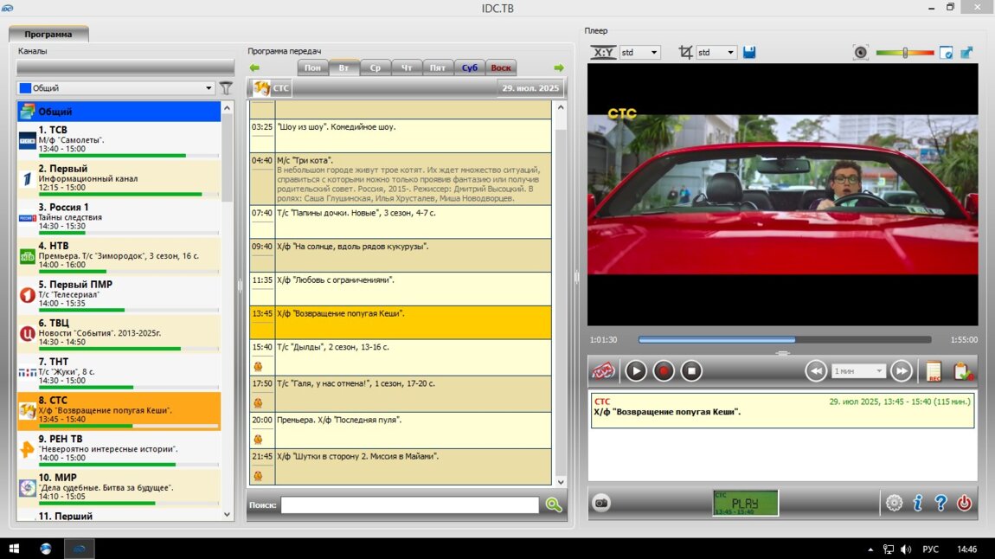995x559 pixels.
Task: Click the Live broadcast icon
Action: point(603,371)
